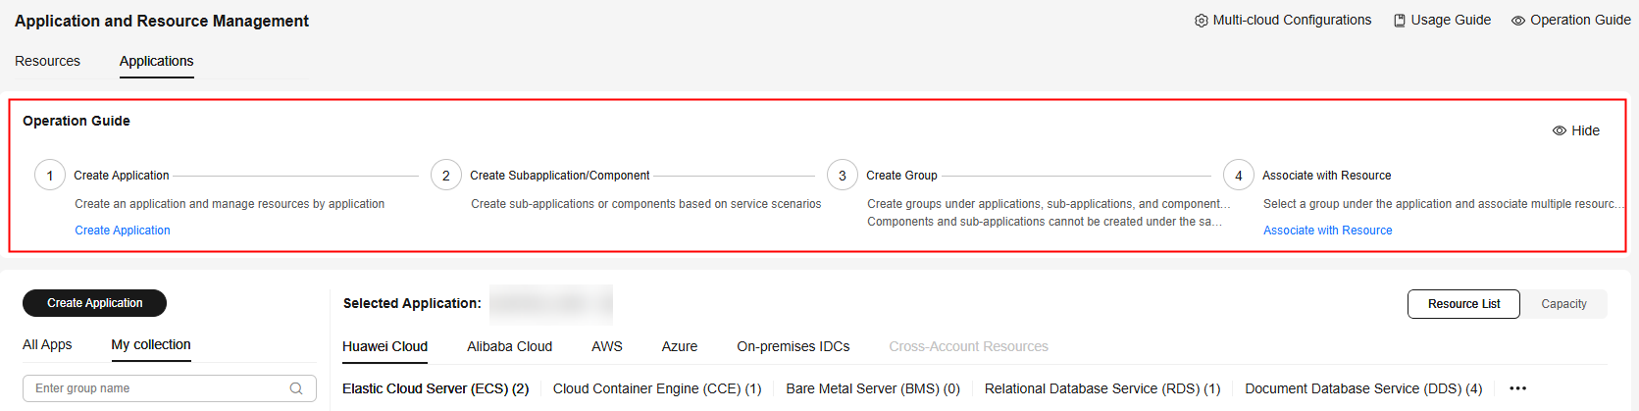This screenshot has width=1639, height=411.
Task: Follow the blue Create Application link
Action: click(x=123, y=231)
